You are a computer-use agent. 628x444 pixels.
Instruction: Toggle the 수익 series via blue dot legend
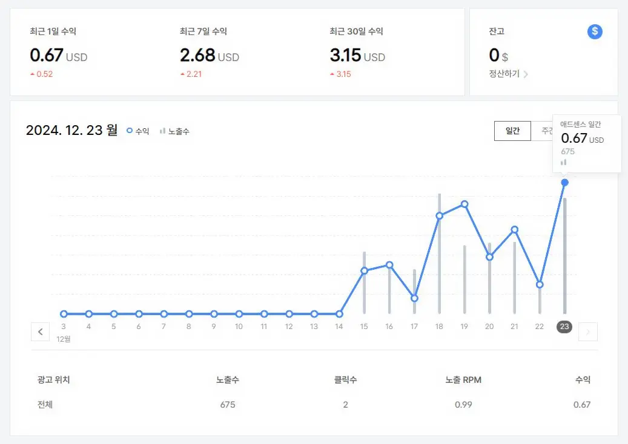pos(128,131)
